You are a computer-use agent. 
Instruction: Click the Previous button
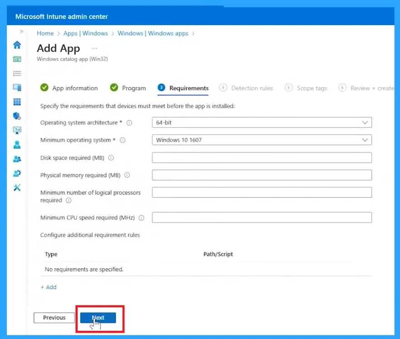click(54, 318)
